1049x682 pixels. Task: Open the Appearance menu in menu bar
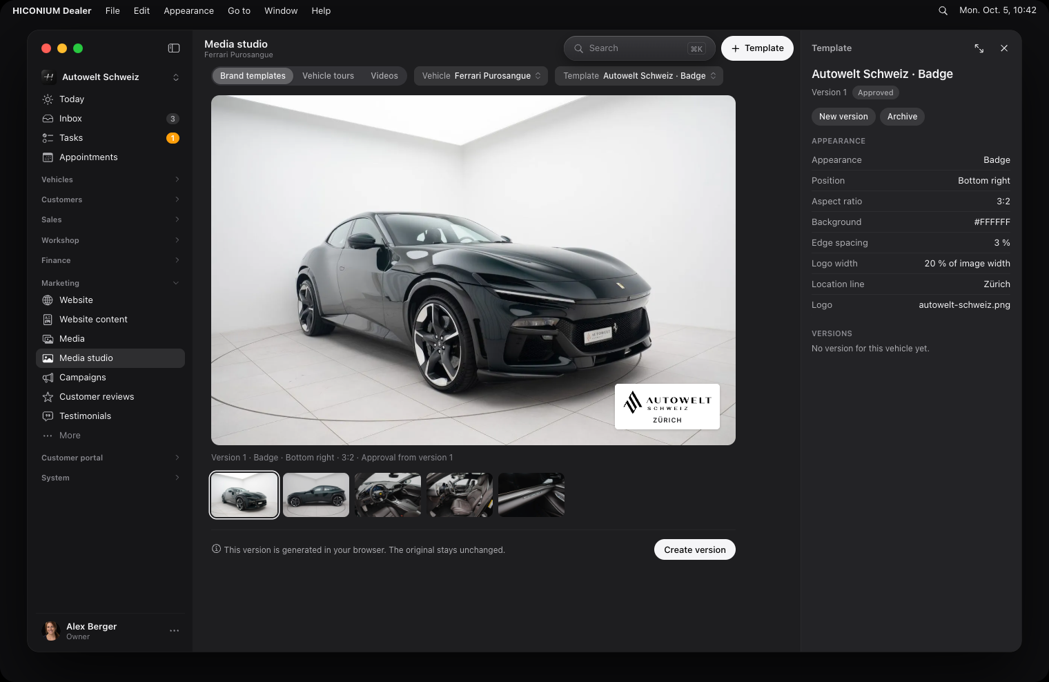188,10
